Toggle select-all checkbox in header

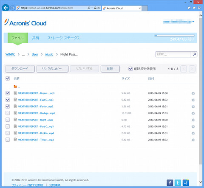coord(8,79)
